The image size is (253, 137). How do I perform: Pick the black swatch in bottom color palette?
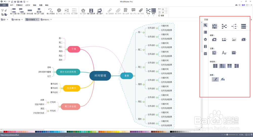point(171,132)
